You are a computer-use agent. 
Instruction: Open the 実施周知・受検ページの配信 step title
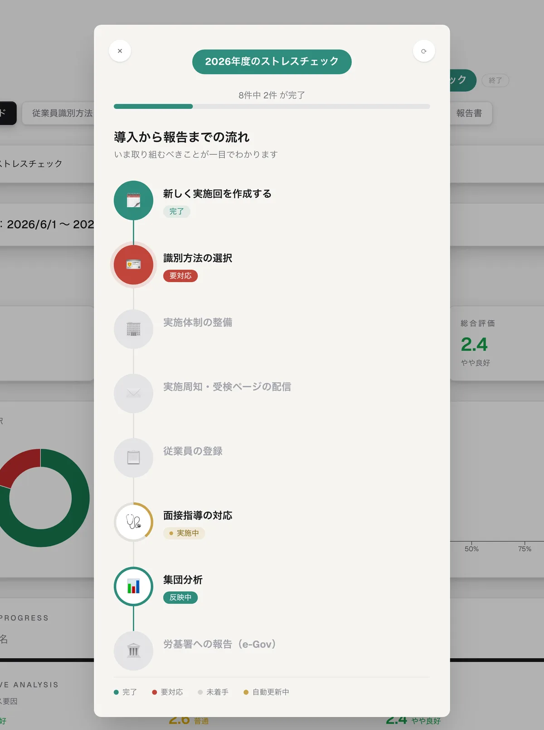pos(227,387)
